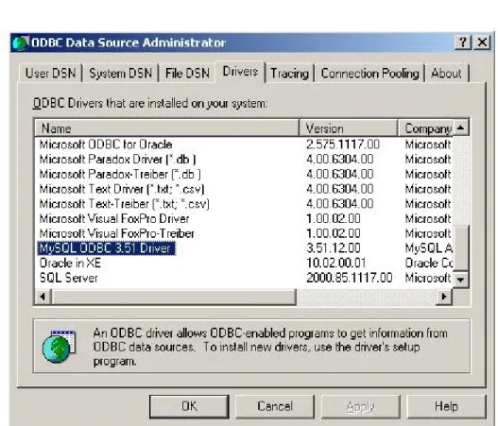Click the Drivers tab
This screenshot has height=426, width=498.
coord(240,72)
